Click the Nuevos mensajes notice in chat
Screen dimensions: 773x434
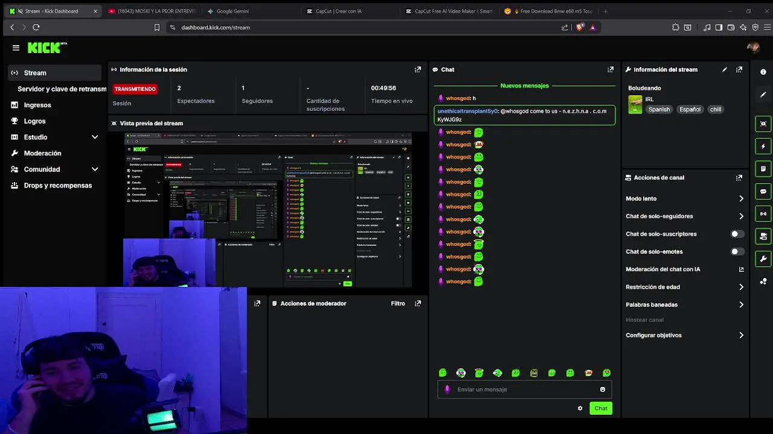pos(524,86)
